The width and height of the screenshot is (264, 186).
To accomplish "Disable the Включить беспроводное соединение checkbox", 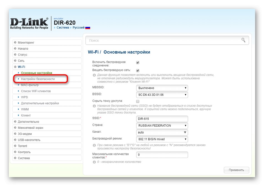I will tap(137, 62).
